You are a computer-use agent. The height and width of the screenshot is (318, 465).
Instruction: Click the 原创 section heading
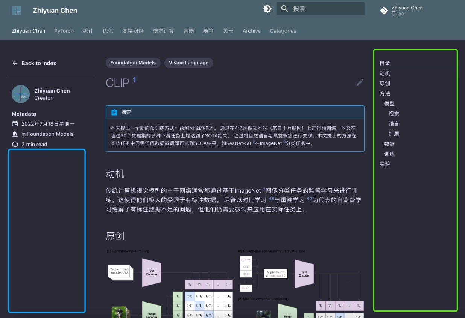pos(115,236)
